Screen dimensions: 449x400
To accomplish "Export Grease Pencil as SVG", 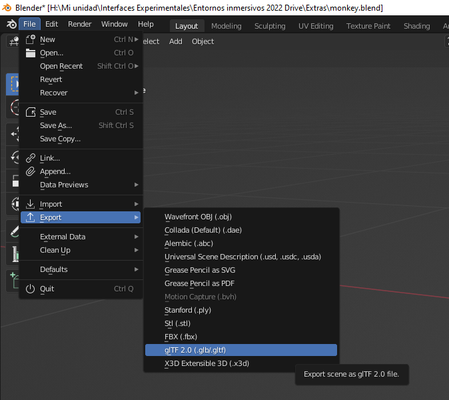I will 241,270.
